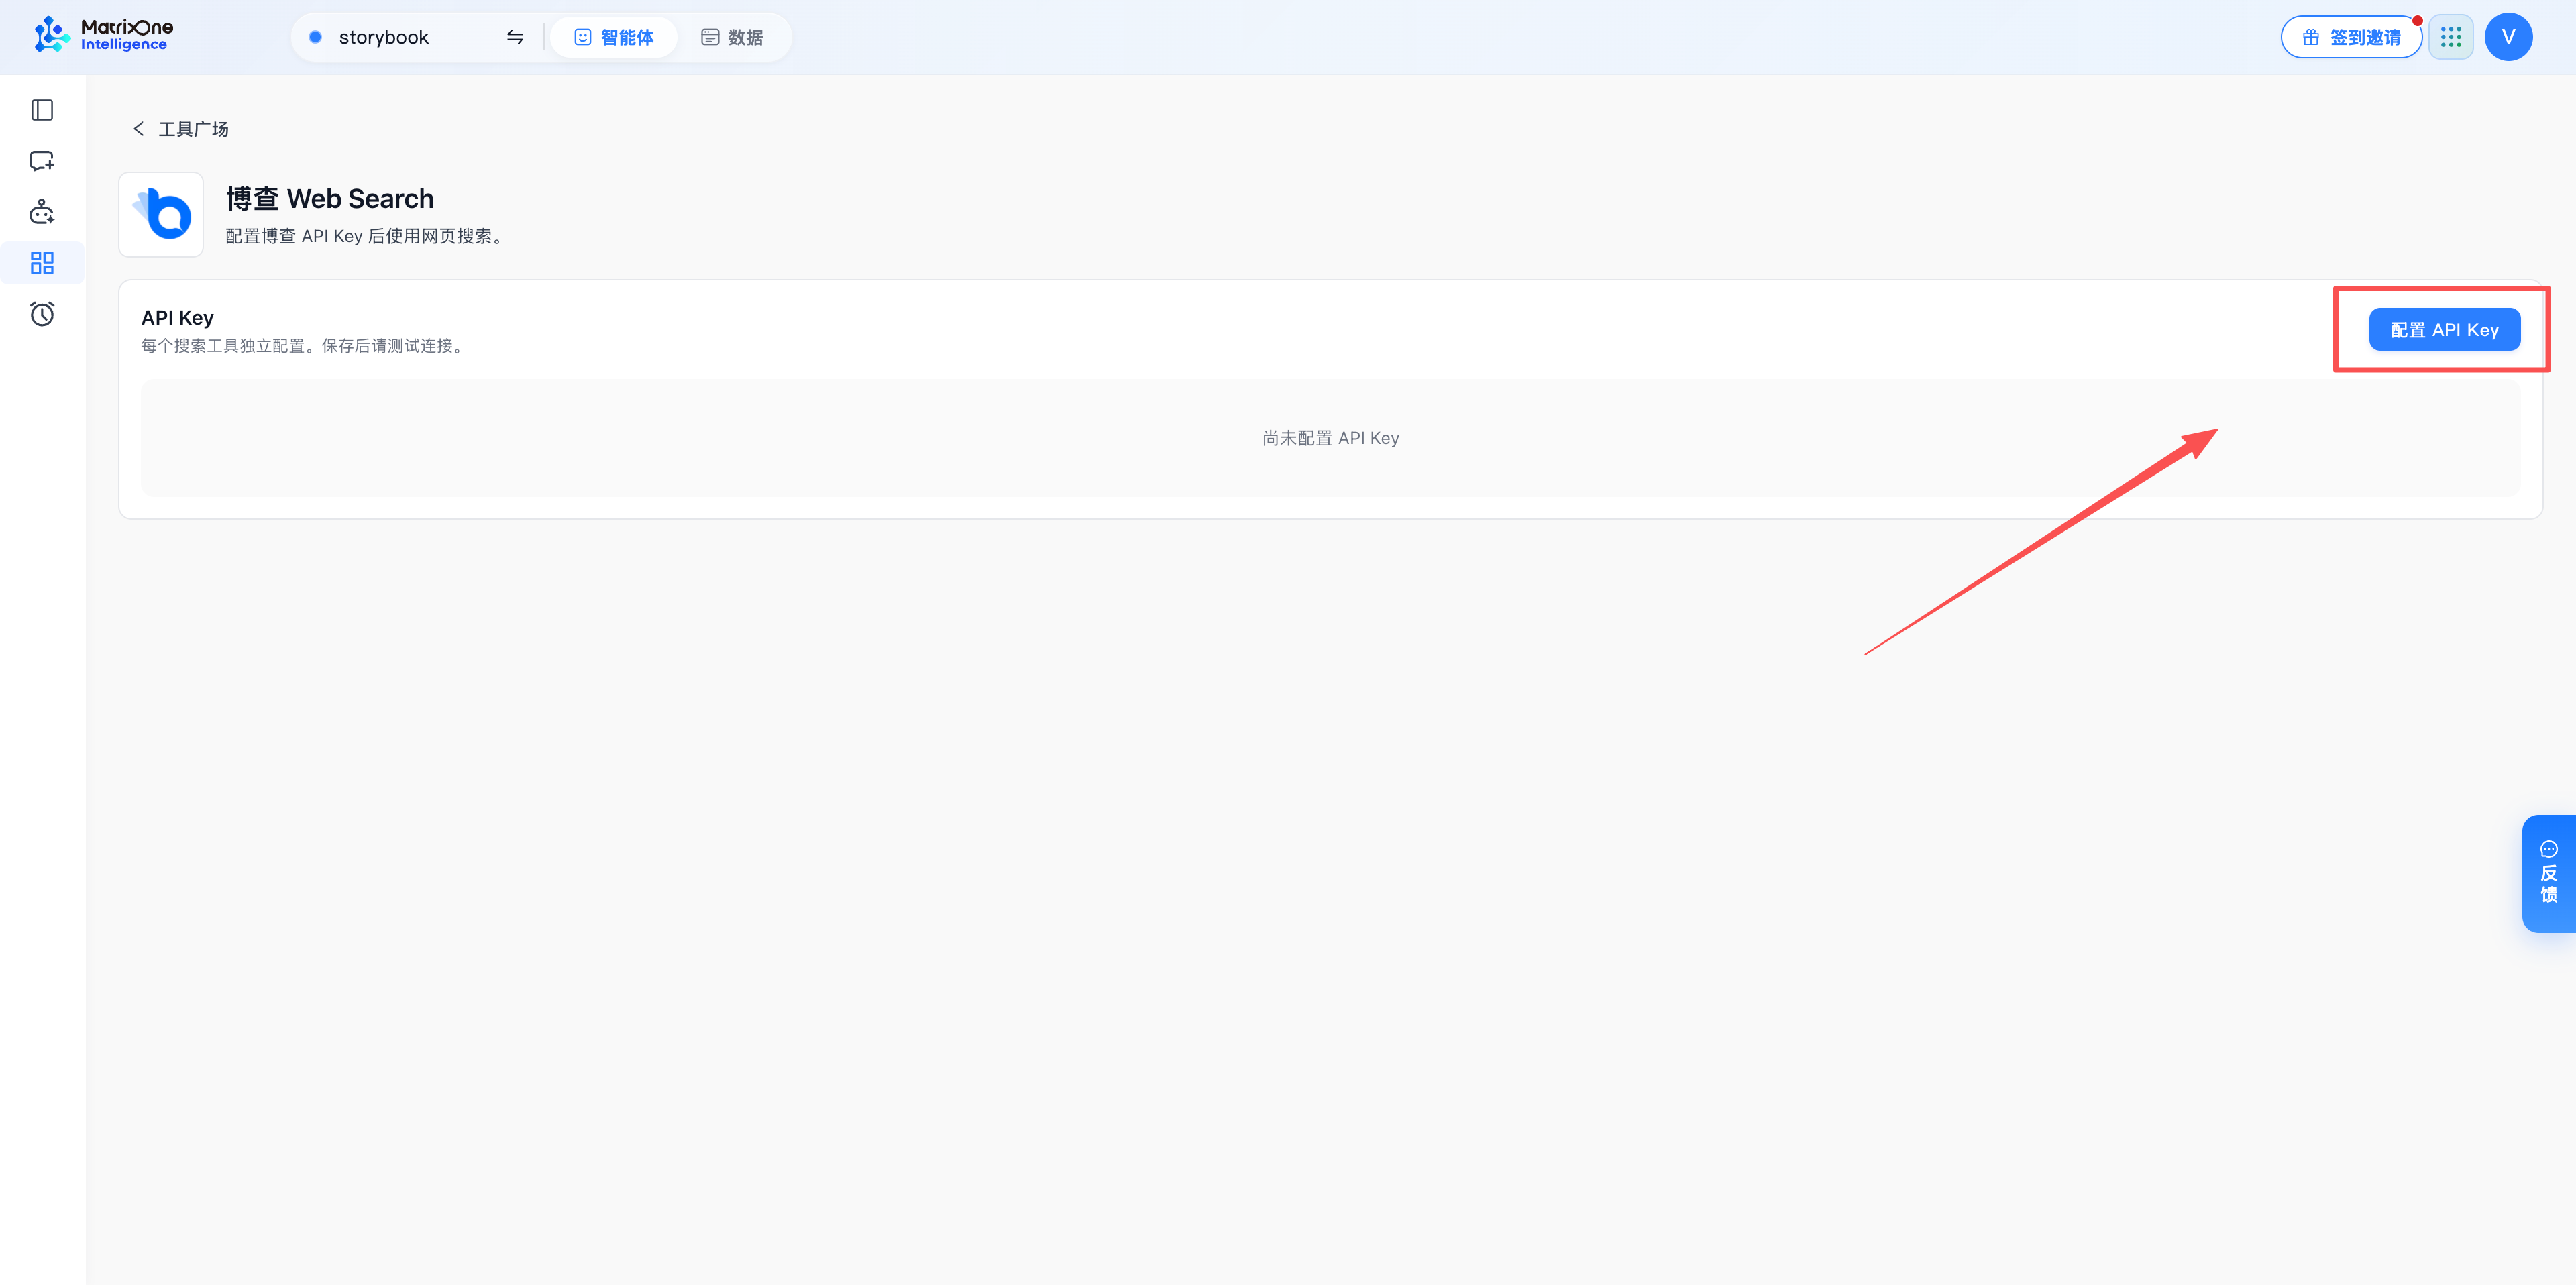Open the 反馈 feedback widget

[x=2548, y=874]
